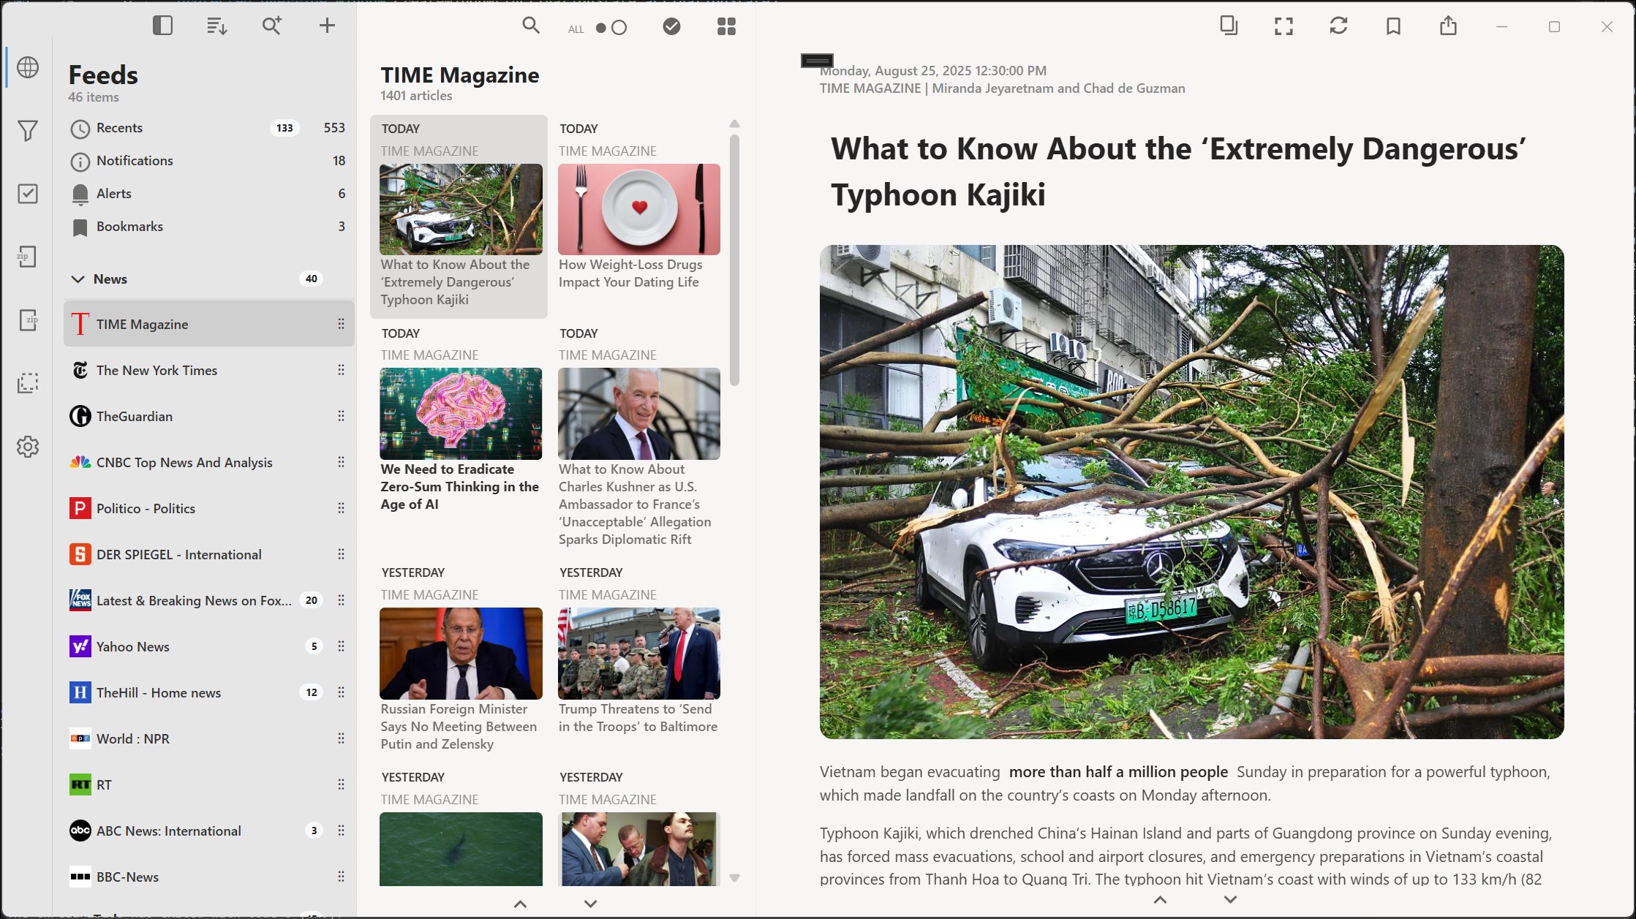Click the typhoon article hero image
Image resolution: width=1636 pixels, height=919 pixels.
[1191, 491]
